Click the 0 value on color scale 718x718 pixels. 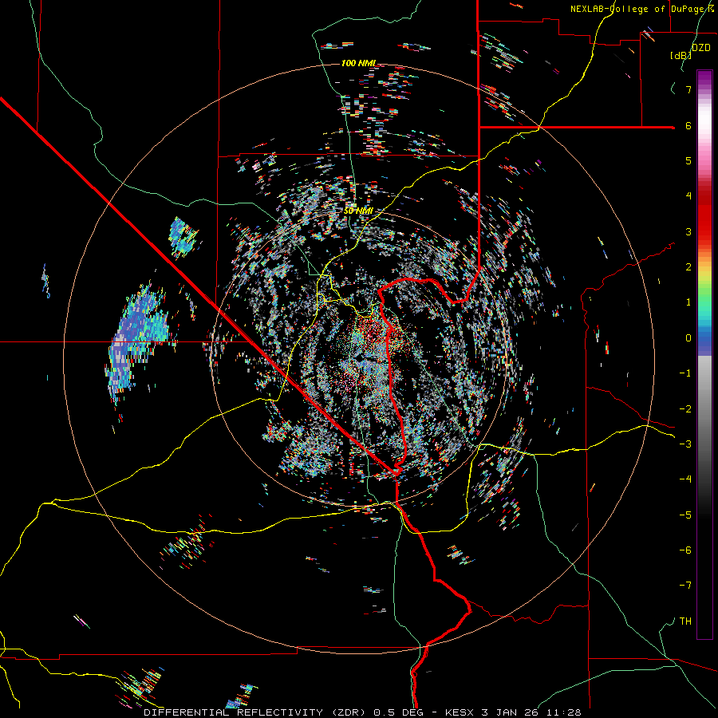pos(688,338)
